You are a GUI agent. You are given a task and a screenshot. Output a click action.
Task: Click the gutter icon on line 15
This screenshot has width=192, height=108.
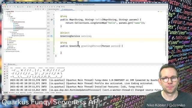pyautogui.click(x=52, y=19)
